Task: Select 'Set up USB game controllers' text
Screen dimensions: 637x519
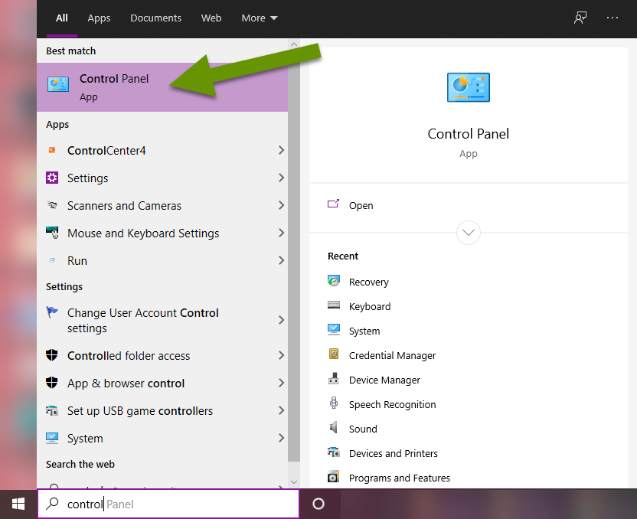Action: (x=140, y=410)
